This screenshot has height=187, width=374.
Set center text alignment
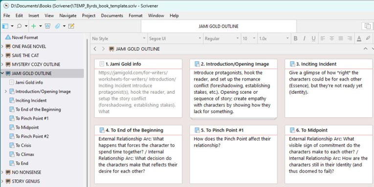(x=332, y=39)
